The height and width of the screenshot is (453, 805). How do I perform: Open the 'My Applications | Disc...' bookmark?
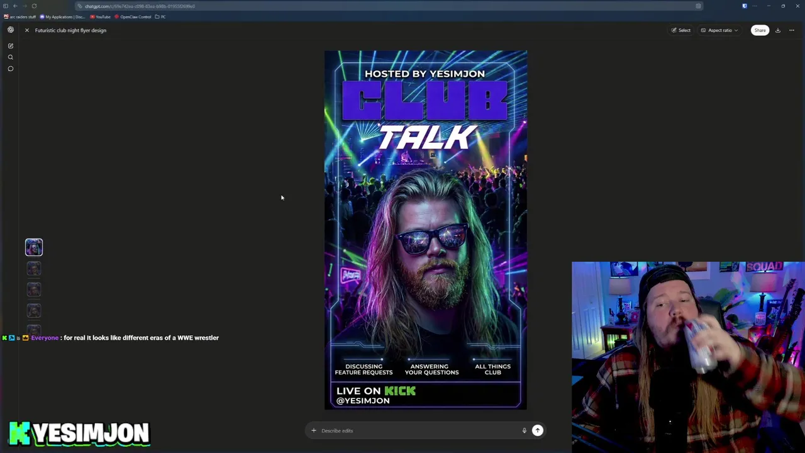[x=62, y=17]
